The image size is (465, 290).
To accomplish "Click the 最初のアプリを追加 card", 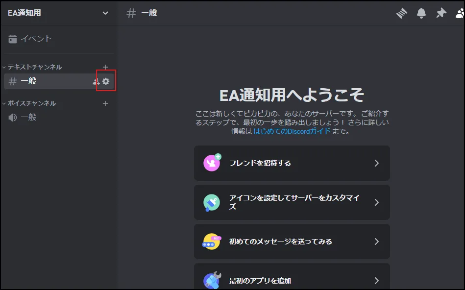I will 292,277.
